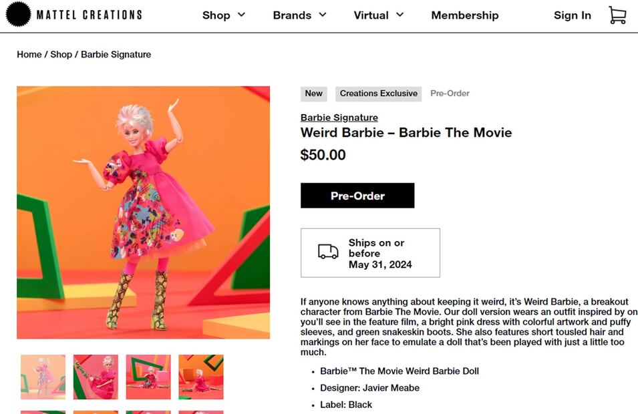Expand the Virtual dropdown menu
Screen dimensions: 638x414
click(379, 15)
